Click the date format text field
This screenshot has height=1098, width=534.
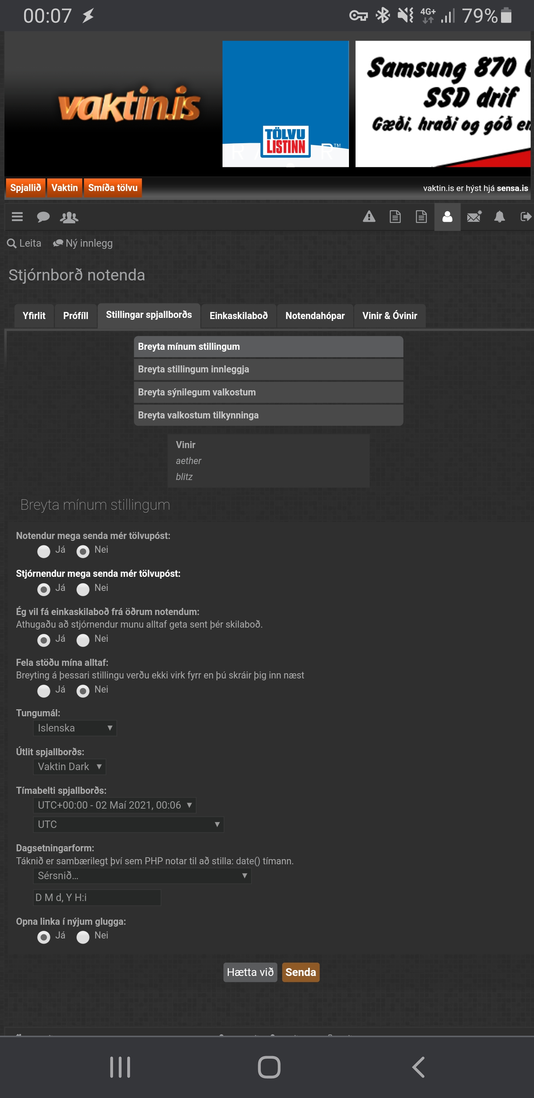pos(97,897)
